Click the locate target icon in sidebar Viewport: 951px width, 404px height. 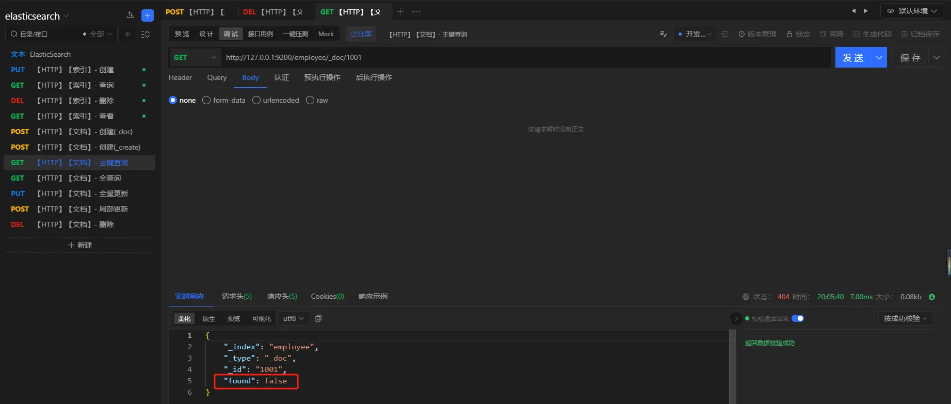point(128,34)
